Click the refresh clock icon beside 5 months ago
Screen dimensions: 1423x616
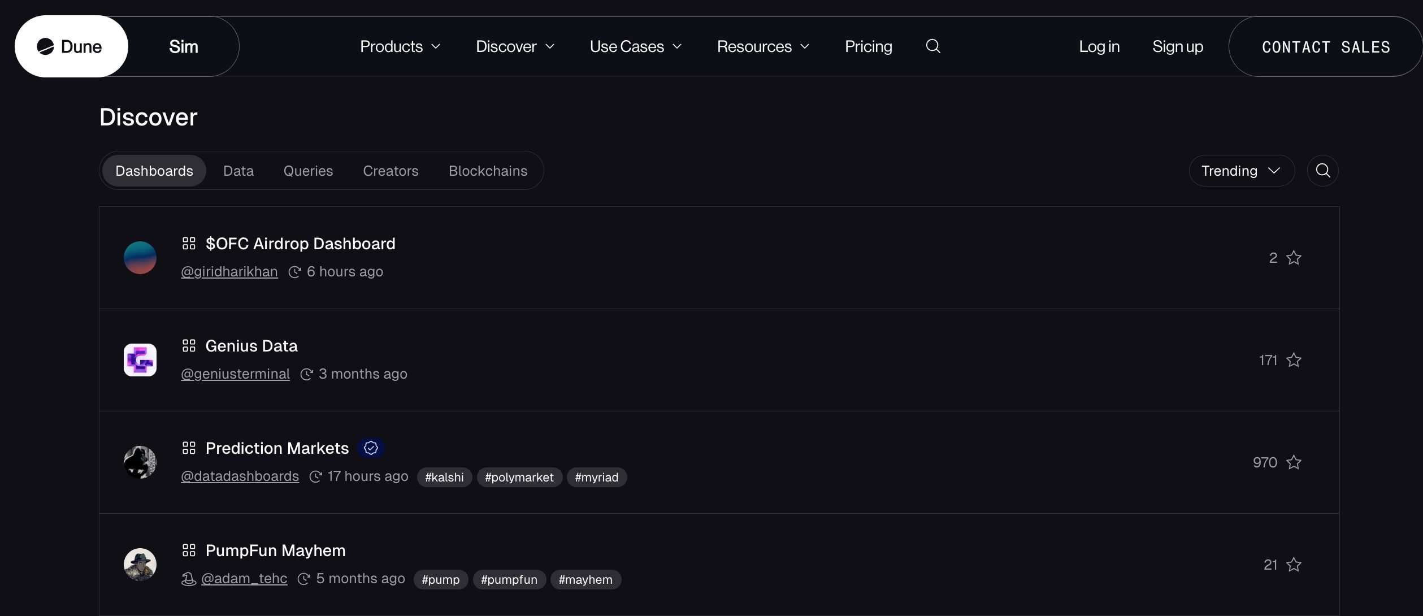tap(303, 579)
